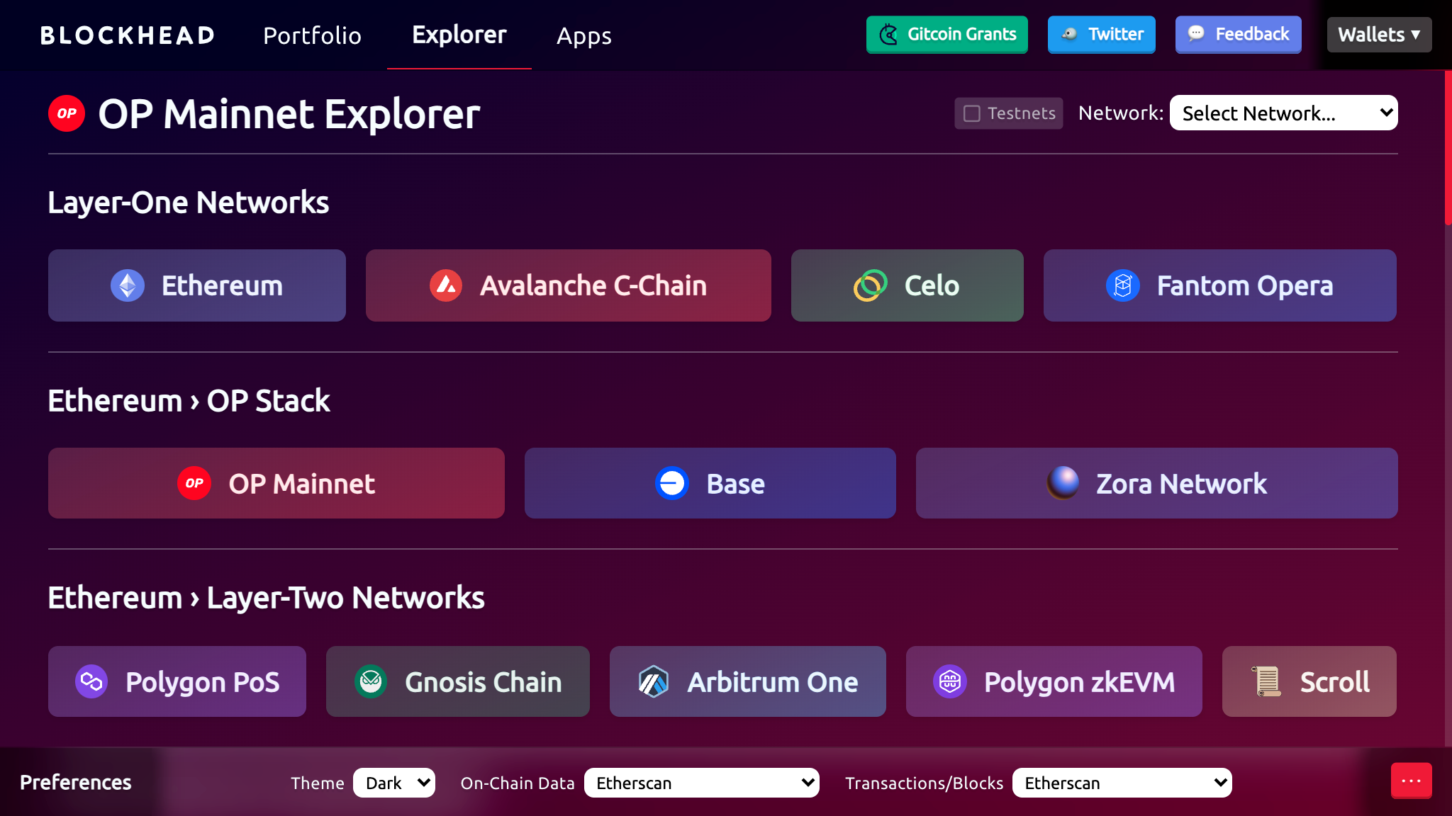
Task: Select the Ethereum network button
Action: pos(197,285)
